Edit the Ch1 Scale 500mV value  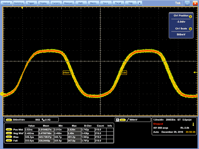tap(181, 34)
